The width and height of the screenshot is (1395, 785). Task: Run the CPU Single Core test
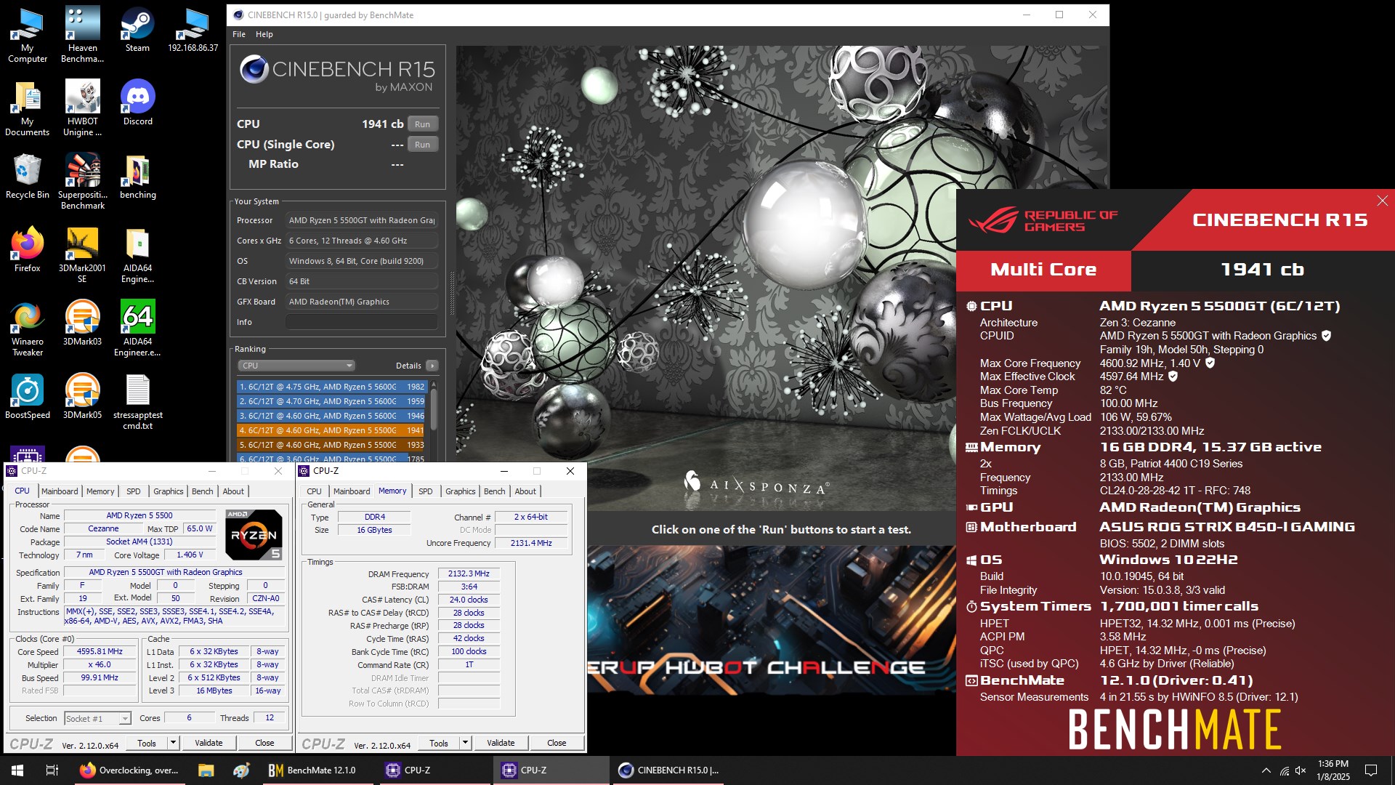pyautogui.click(x=423, y=145)
